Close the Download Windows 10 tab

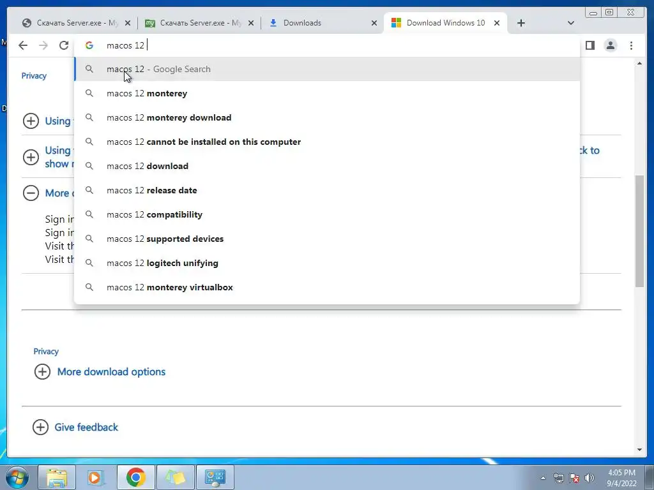(497, 23)
